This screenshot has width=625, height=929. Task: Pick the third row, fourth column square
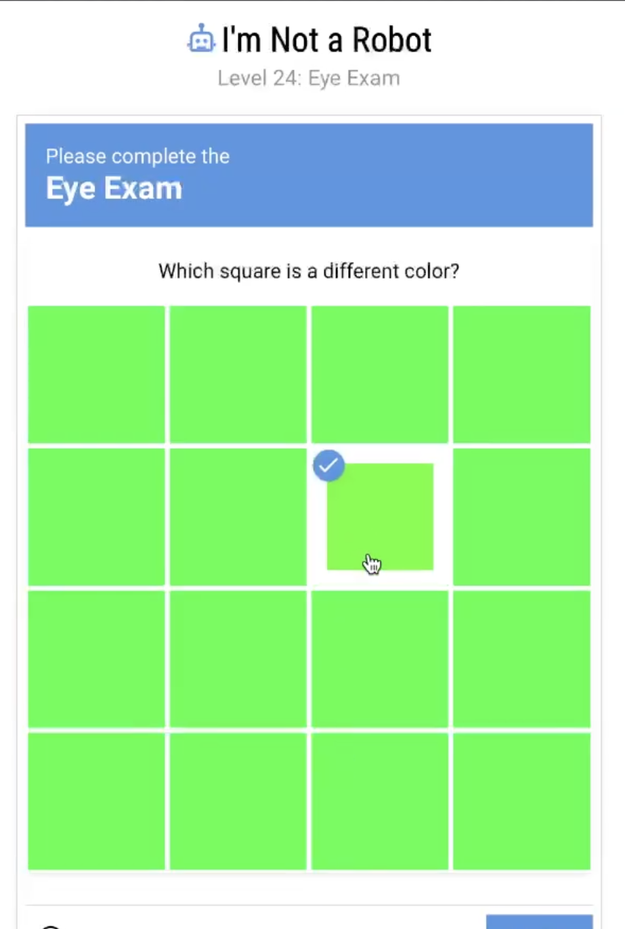pos(521,659)
